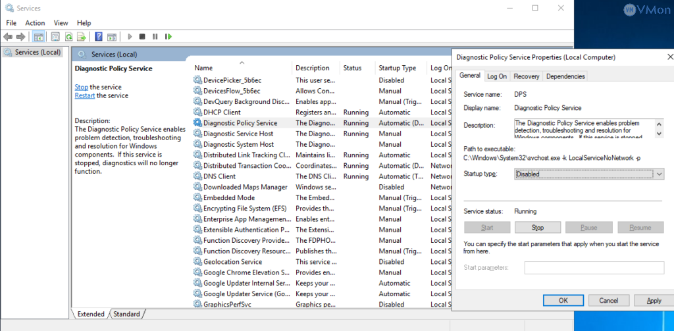The height and width of the screenshot is (331, 674).
Task: Open the Startup type dropdown set to Disabled
Action: pyautogui.click(x=589, y=174)
